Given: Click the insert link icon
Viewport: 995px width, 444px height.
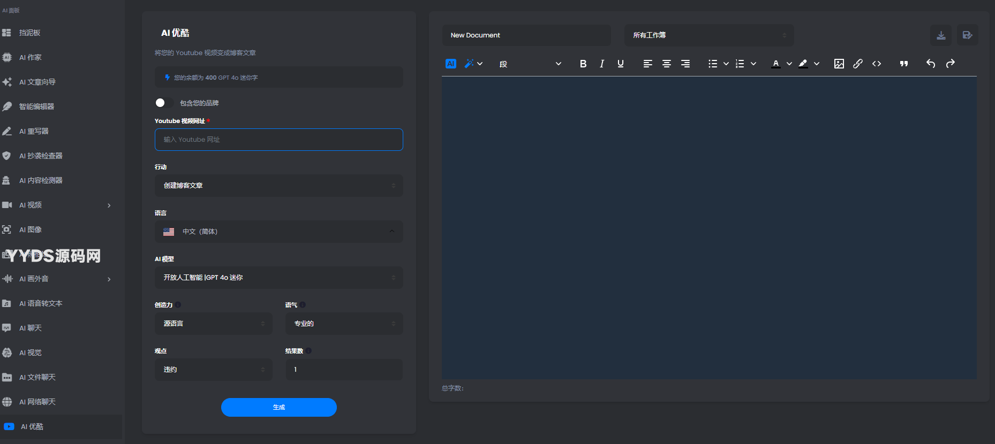Looking at the screenshot, I should (x=857, y=64).
